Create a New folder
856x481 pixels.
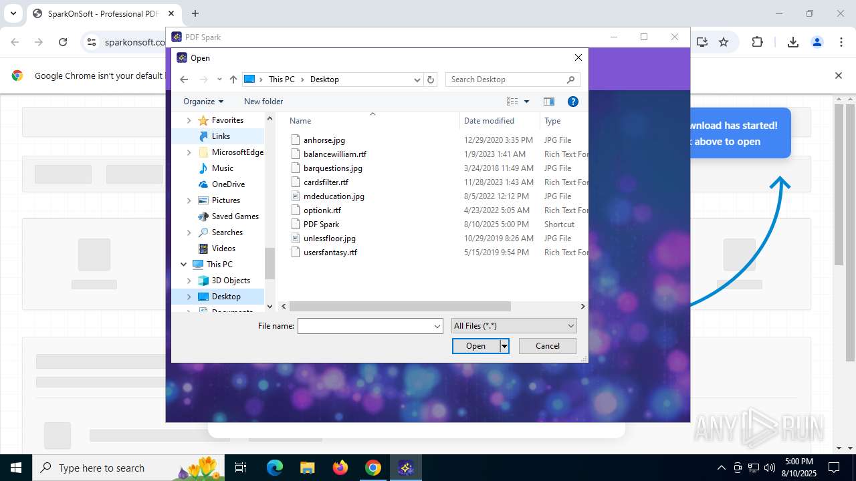pyautogui.click(x=263, y=102)
